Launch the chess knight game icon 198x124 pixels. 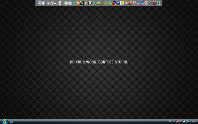pos(138,3)
